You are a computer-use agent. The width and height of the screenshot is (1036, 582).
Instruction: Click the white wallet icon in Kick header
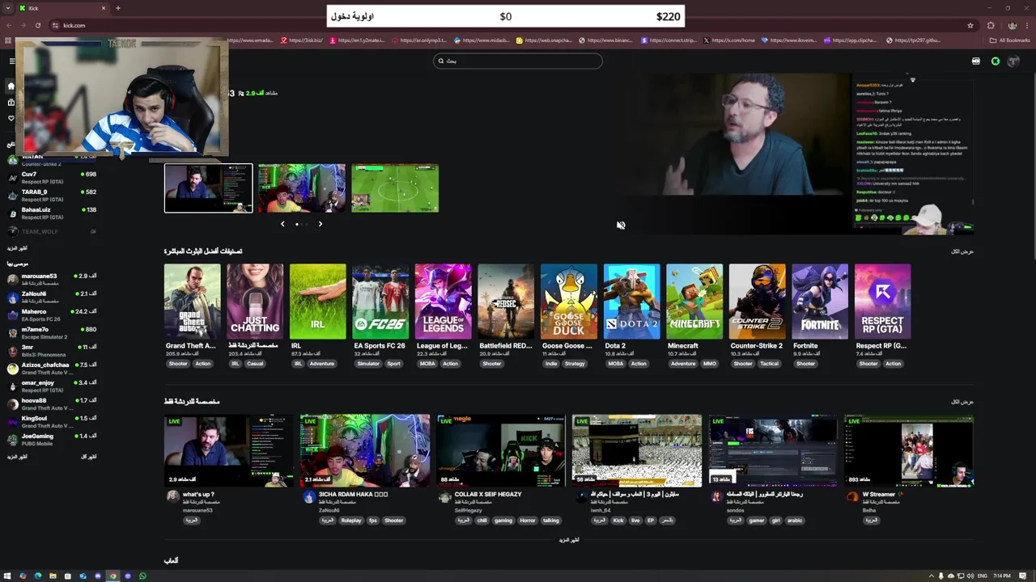(x=976, y=61)
